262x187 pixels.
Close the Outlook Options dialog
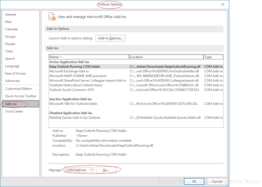(223, 4)
